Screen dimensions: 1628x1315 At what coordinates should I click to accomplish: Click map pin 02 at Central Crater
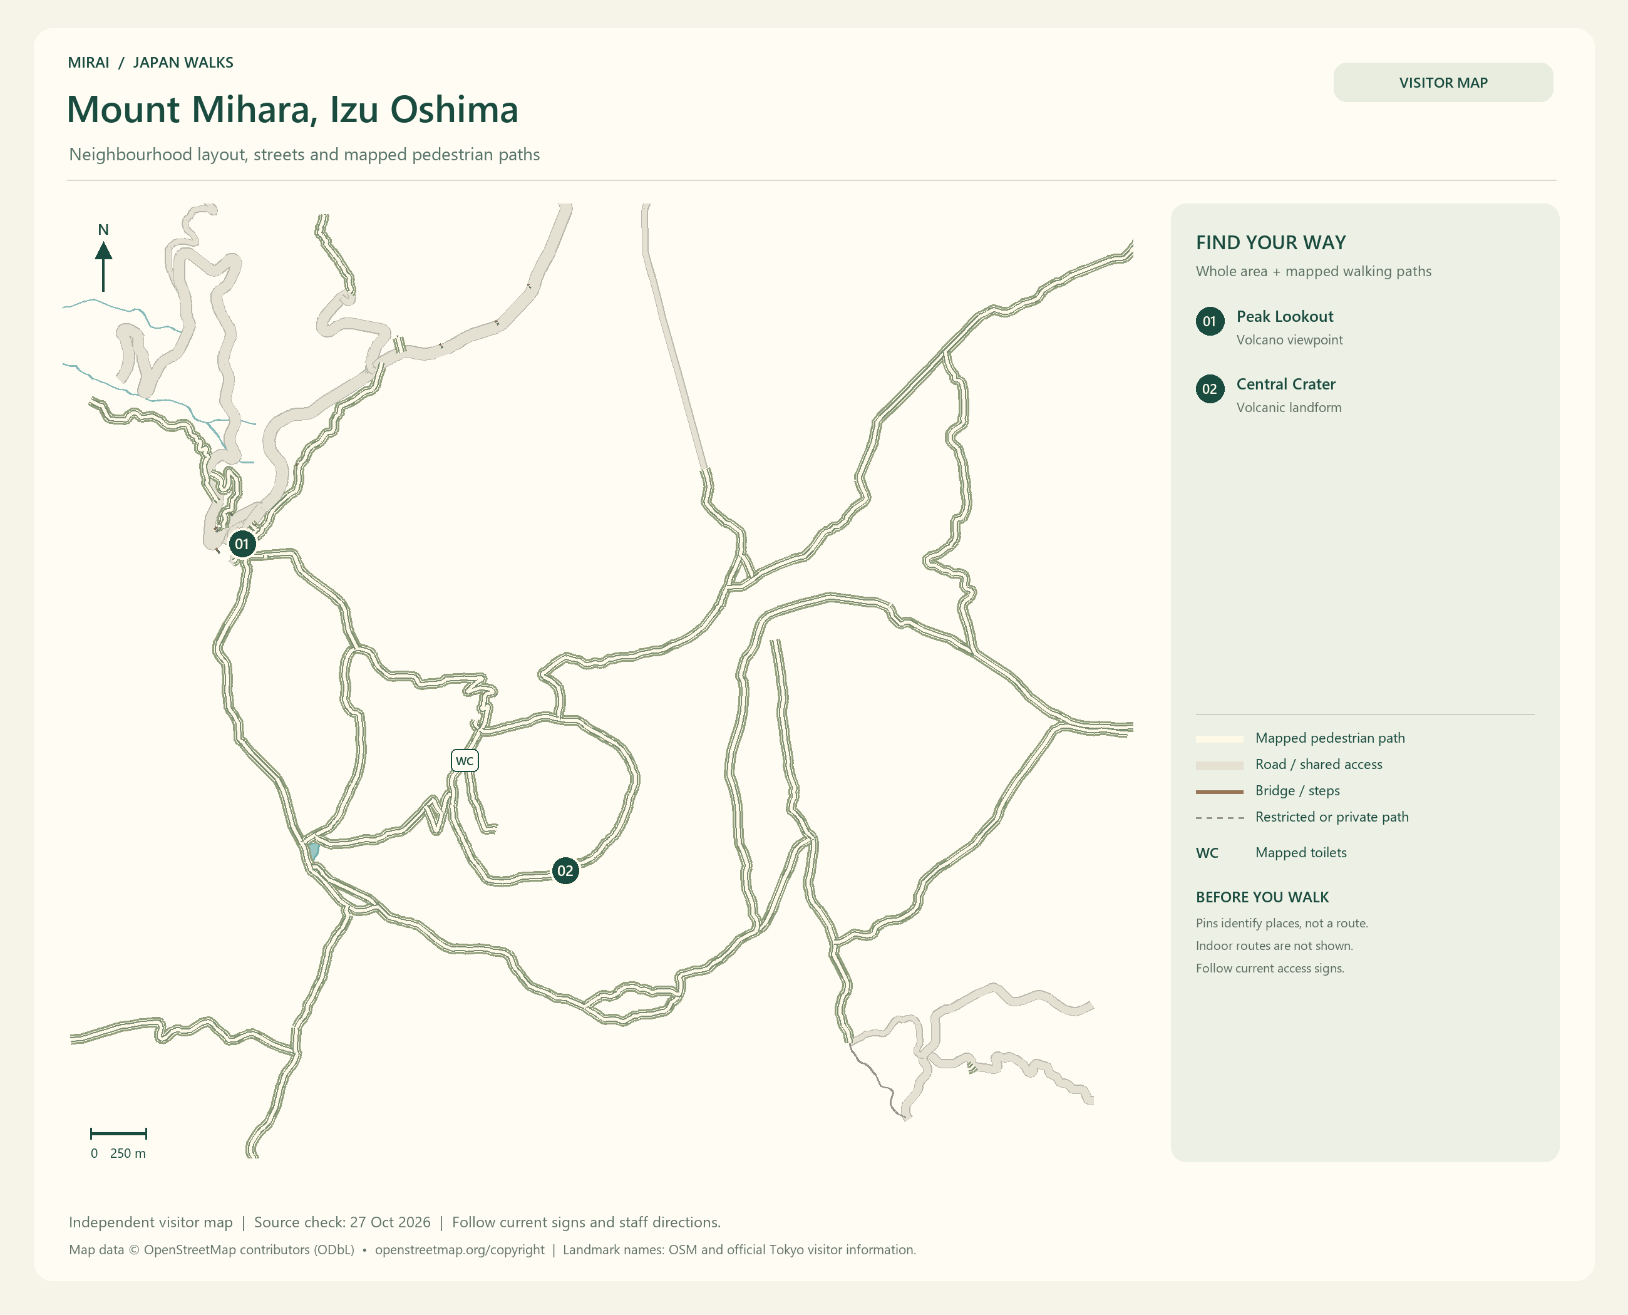565,871
